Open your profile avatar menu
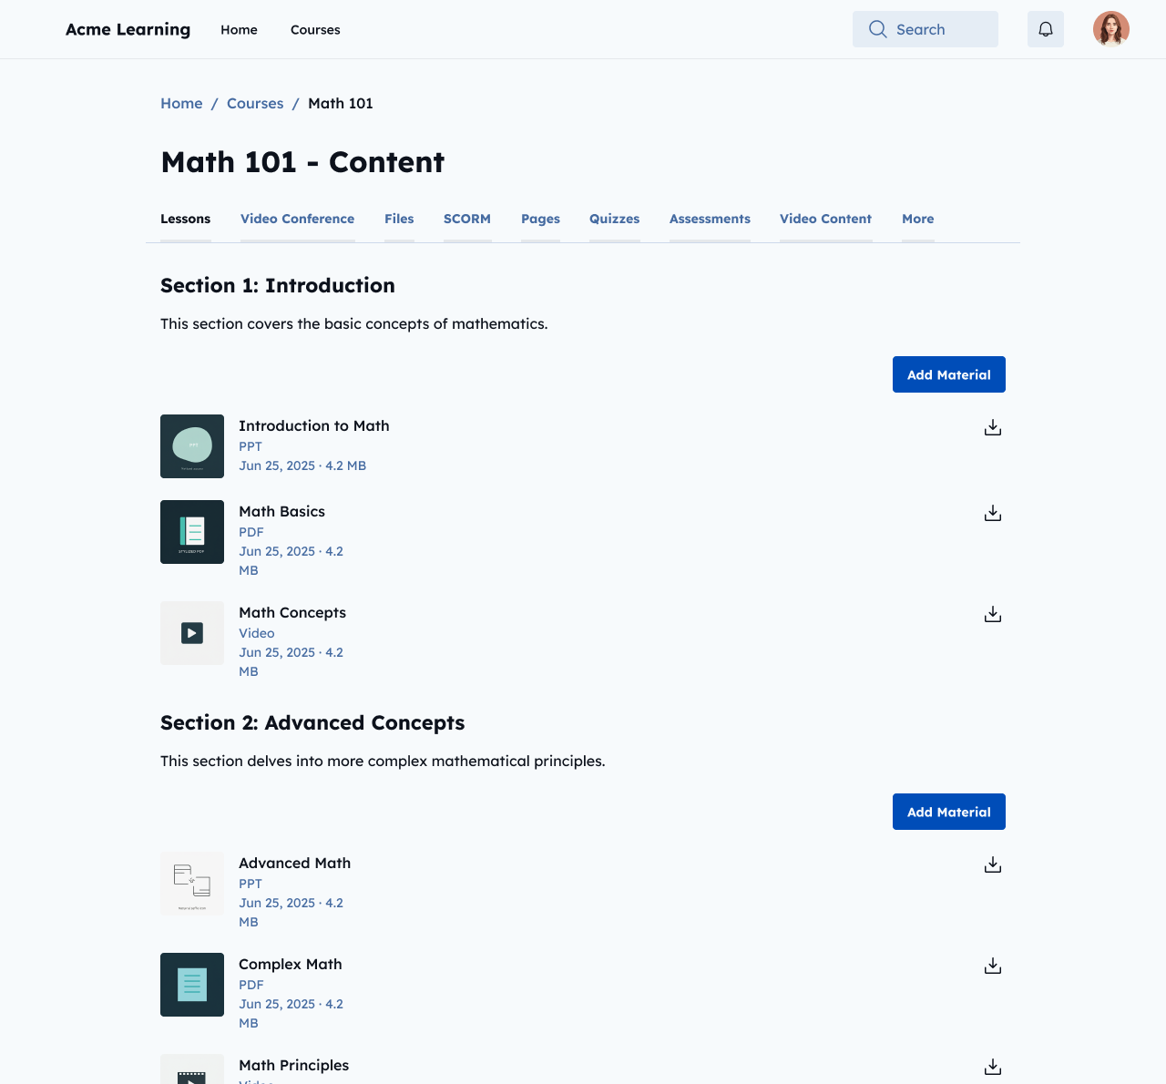Viewport: 1166px width, 1084px height. tap(1110, 28)
